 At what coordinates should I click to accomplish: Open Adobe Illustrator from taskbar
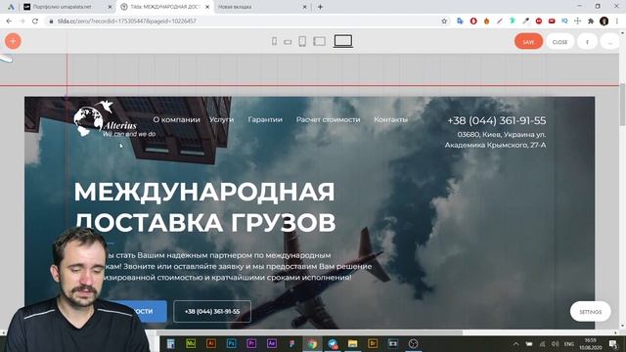(x=211, y=343)
